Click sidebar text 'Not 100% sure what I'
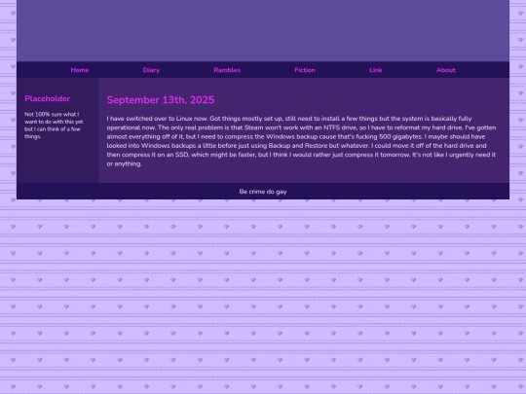The width and height of the screenshot is (526, 394). point(52,114)
